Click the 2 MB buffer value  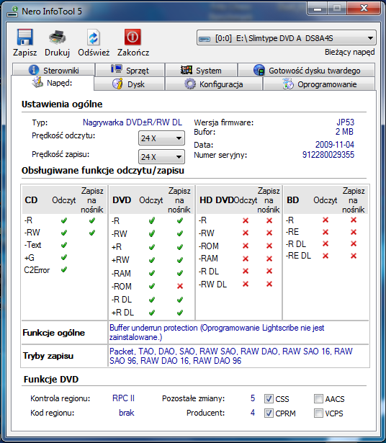click(x=344, y=132)
